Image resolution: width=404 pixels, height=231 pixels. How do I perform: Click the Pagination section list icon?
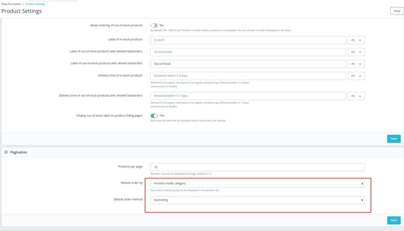coord(6,152)
